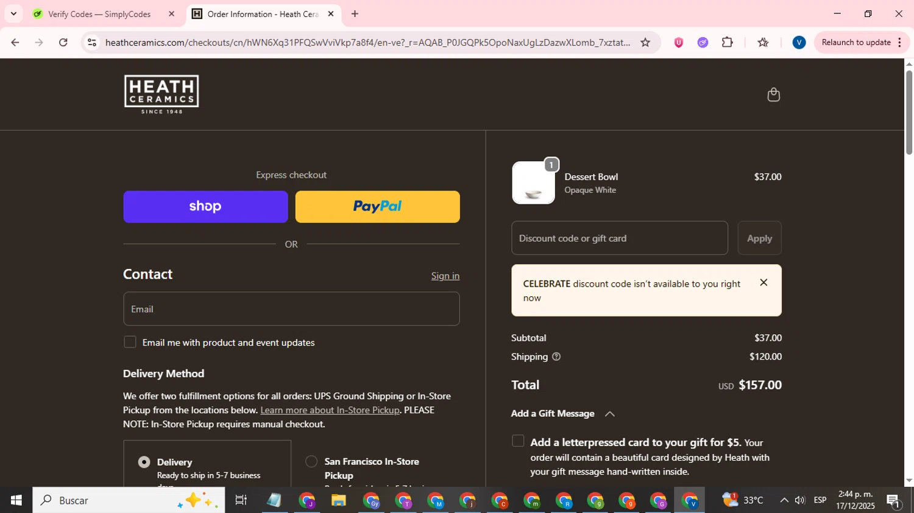Click the Dessert Bowl product name
Image resolution: width=914 pixels, height=513 pixels.
click(591, 176)
